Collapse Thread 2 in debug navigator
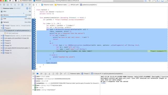 1,28
